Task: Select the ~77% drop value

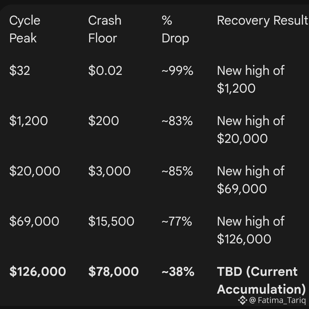Action: coord(177,221)
